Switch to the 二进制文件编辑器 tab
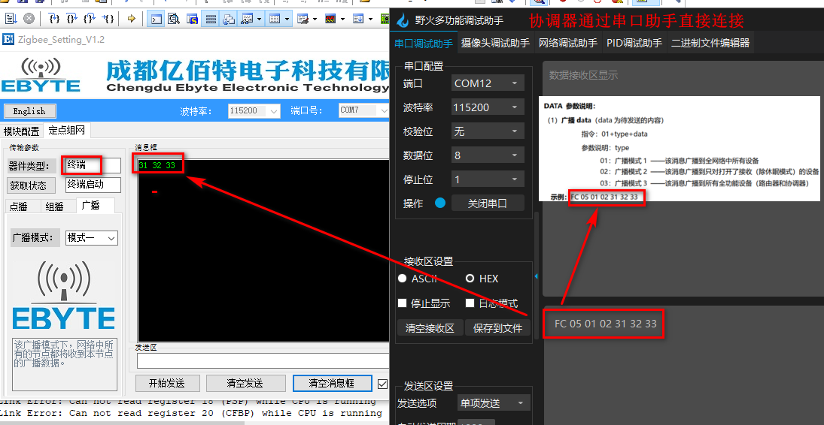The image size is (824, 425). [710, 43]
